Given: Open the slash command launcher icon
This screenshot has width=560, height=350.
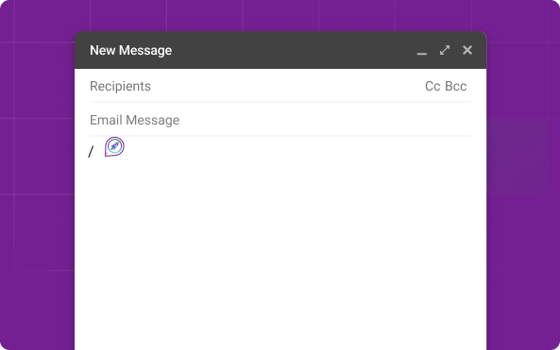Looking at the screenshot, I should point(114,146).
